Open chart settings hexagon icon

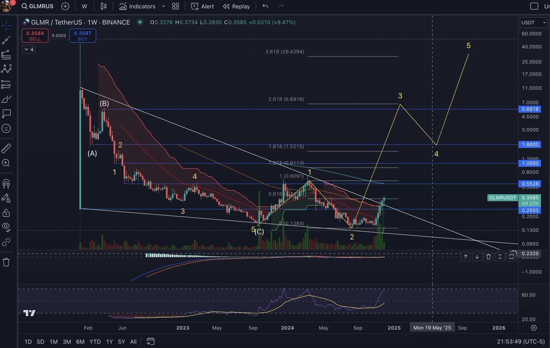[534, 328]
